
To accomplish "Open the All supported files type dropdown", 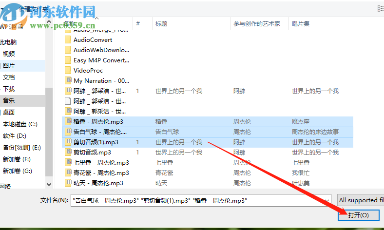I will point(361,200).
